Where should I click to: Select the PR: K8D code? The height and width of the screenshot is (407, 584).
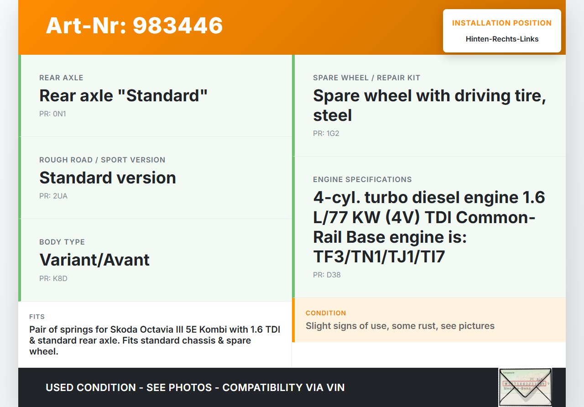point(53,278)
